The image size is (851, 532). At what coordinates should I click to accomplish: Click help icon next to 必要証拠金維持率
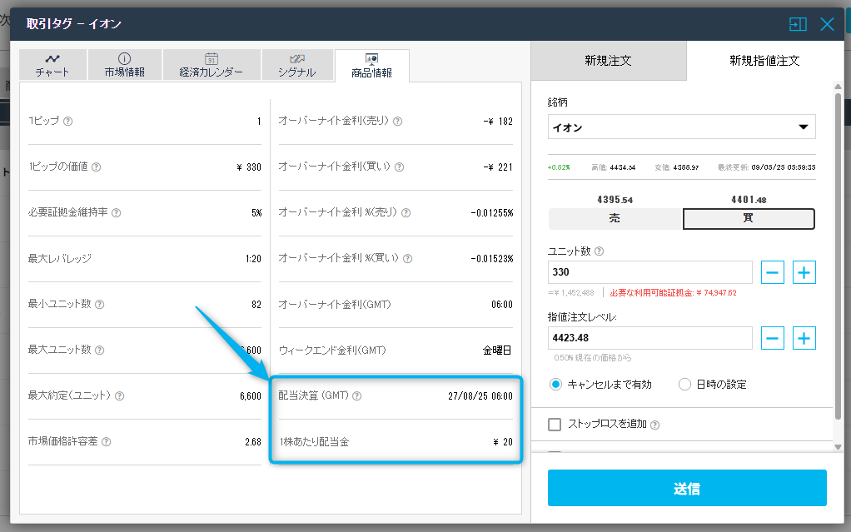pos(116,213)
